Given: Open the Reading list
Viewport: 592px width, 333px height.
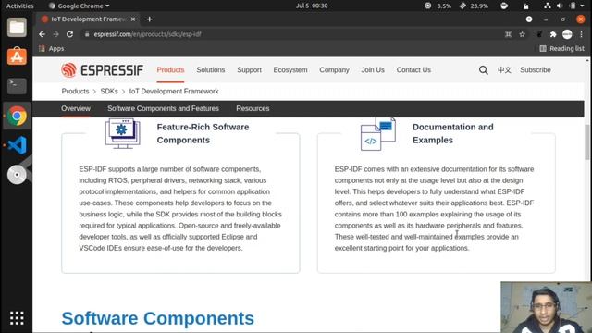Looking at the screenshot, I should pos(561,49).
